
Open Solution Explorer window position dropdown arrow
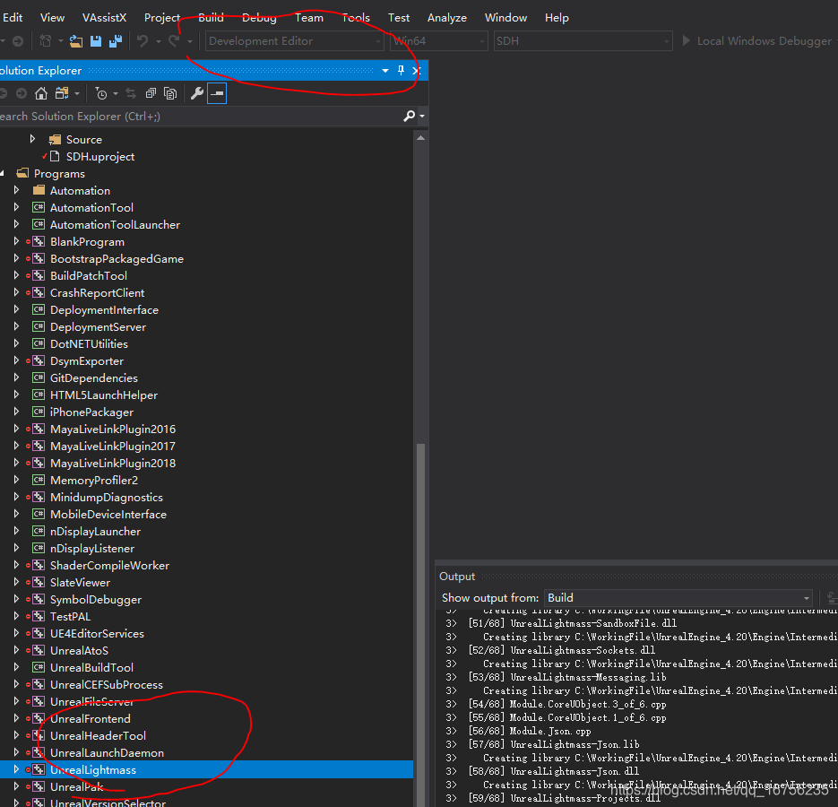click(x=385, y=71)
